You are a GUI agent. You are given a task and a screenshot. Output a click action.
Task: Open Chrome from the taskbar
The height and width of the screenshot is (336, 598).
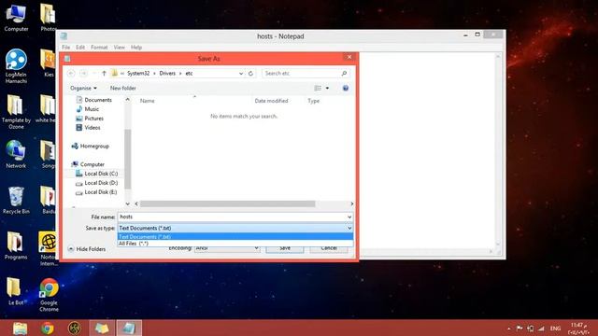[x=48, y=328]
